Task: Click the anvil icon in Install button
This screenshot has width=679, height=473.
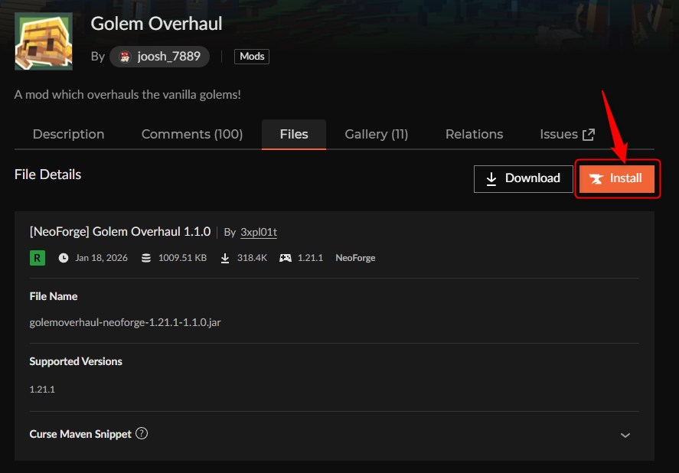Action: [x=596, y=179]
